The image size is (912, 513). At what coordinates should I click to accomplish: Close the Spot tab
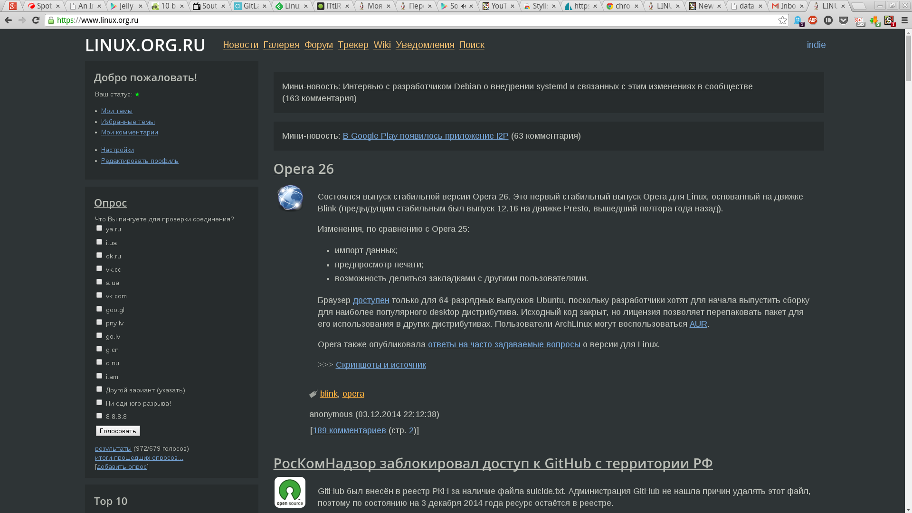58,6
